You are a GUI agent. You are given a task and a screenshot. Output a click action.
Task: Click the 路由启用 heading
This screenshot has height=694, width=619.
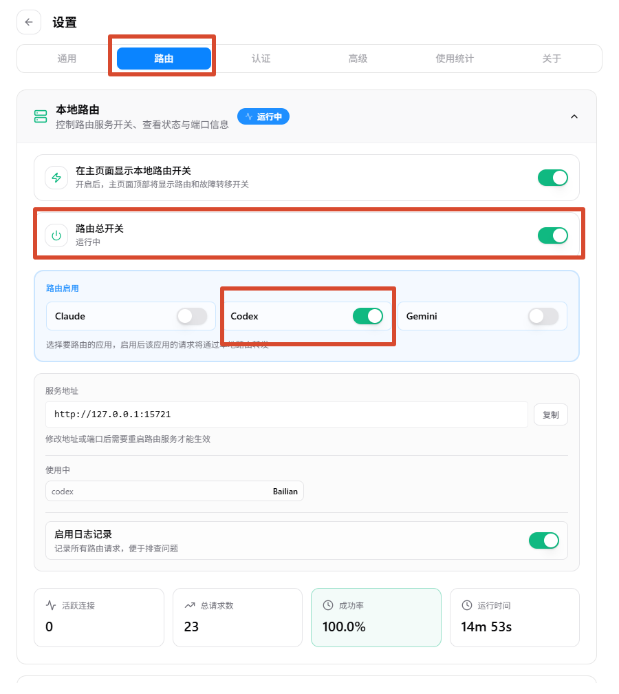coord(63,288)
